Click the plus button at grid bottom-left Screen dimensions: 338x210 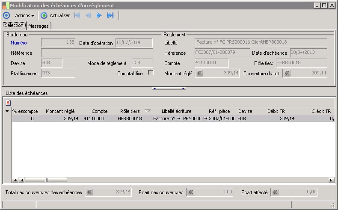(16, 180)
